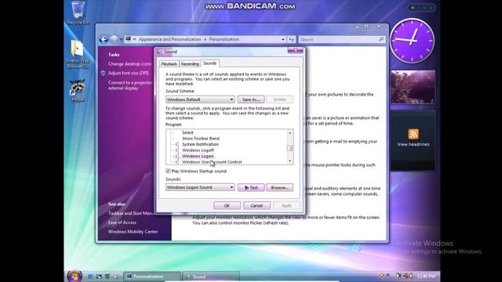Click the refresh button beside the address bar
Viewport: 502px width, 282px height.
291,39
